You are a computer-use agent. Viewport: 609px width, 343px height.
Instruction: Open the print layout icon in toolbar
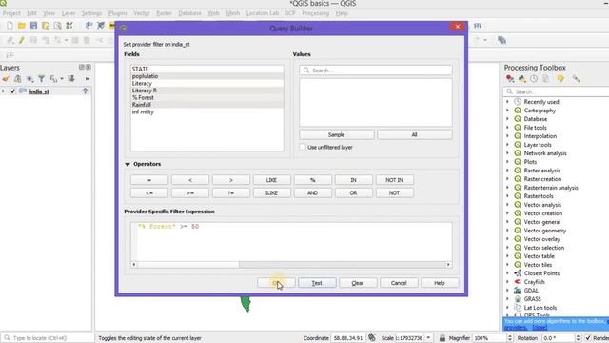click(57, 26)
